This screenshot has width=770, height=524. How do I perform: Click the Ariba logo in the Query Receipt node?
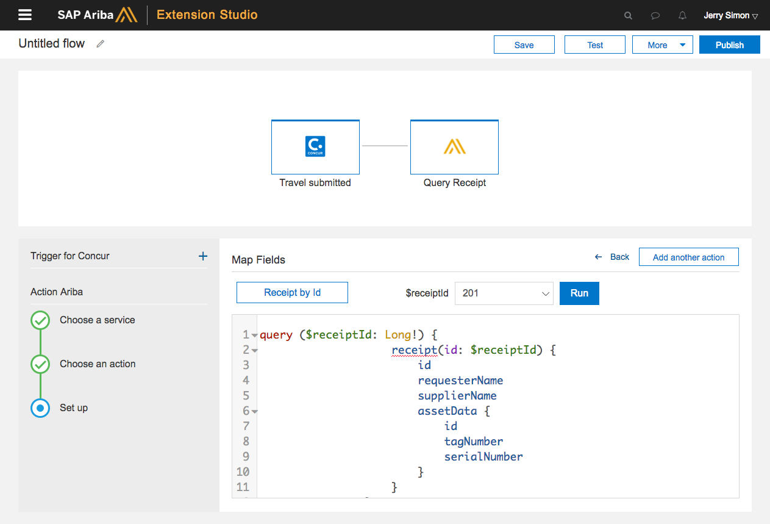point(455,146)
